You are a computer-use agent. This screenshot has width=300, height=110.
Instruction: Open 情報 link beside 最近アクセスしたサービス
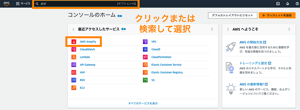coord(123,29)
